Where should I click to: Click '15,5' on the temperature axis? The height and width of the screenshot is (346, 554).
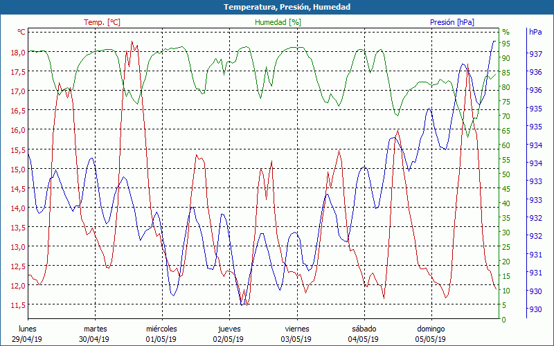(18, 149)
